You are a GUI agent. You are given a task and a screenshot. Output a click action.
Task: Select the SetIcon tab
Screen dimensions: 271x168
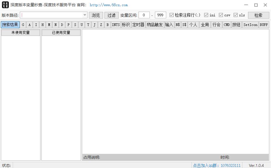[250, 25]
